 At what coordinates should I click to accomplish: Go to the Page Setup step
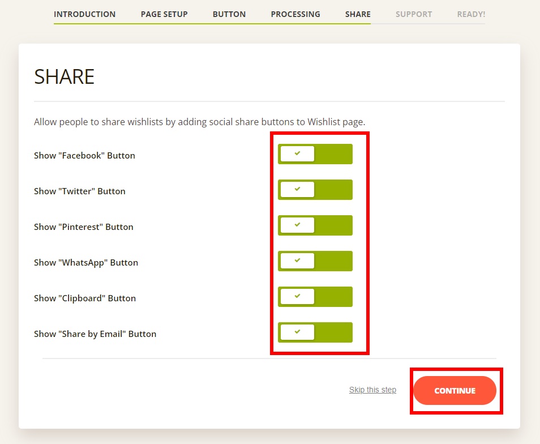[164, 14]
